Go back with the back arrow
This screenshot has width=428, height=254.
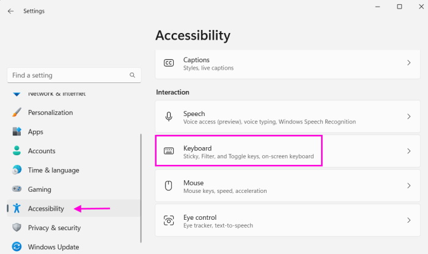point(10,11)
